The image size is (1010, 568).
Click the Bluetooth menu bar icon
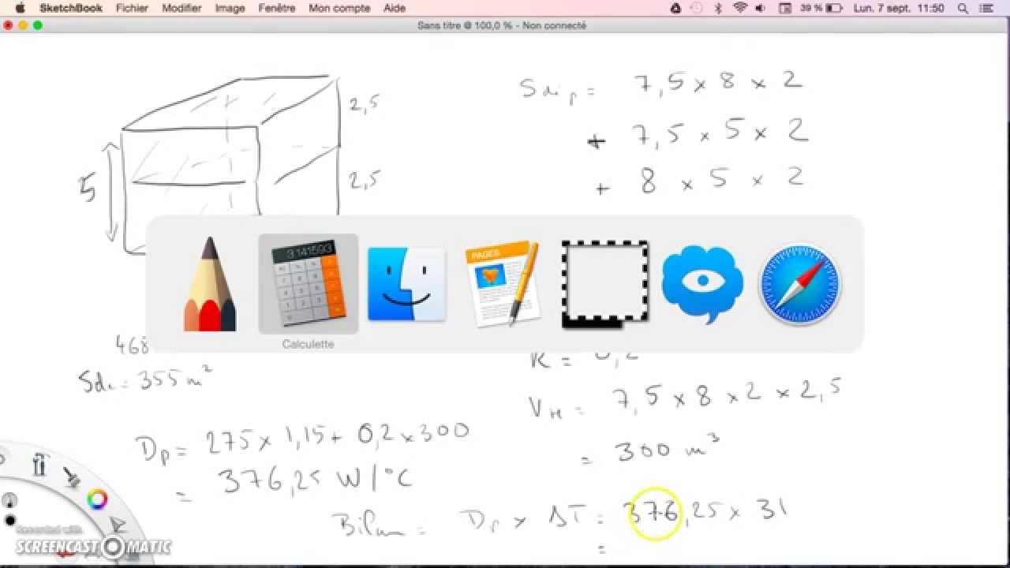718,8
